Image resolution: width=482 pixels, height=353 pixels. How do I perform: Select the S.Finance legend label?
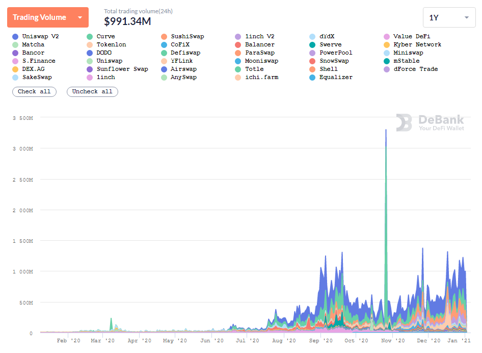[39, 61]
